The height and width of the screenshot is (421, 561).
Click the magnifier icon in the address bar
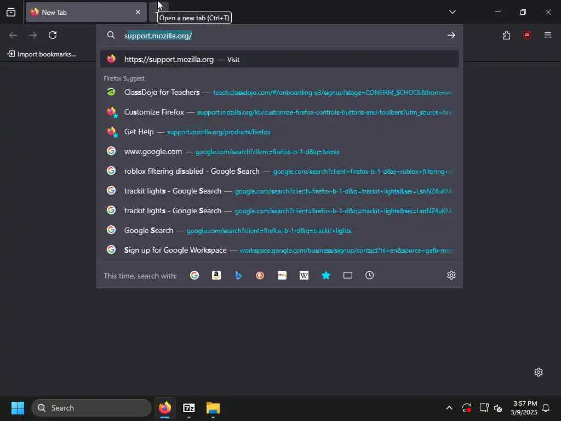click(111, 35)
